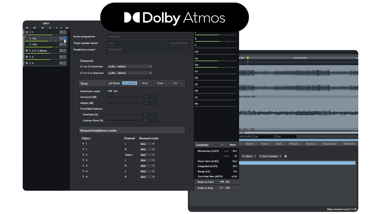Click the End time field
This screenshot has width=381, height=214.
[x=286, y=137]
